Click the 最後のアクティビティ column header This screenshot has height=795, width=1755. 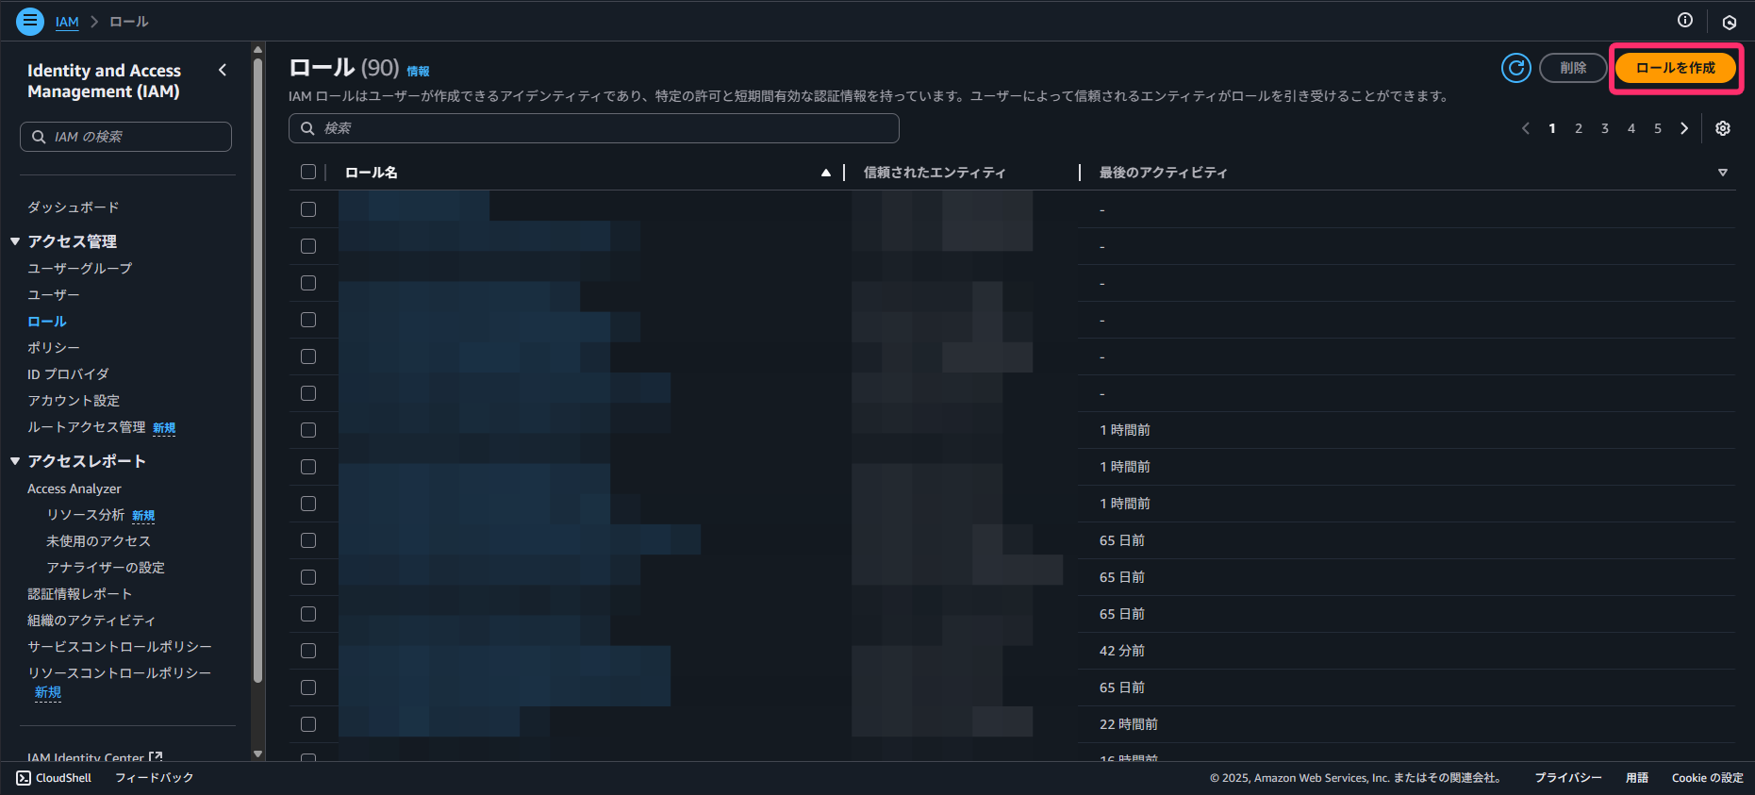pyautogui.click(x=1164, y=173)
